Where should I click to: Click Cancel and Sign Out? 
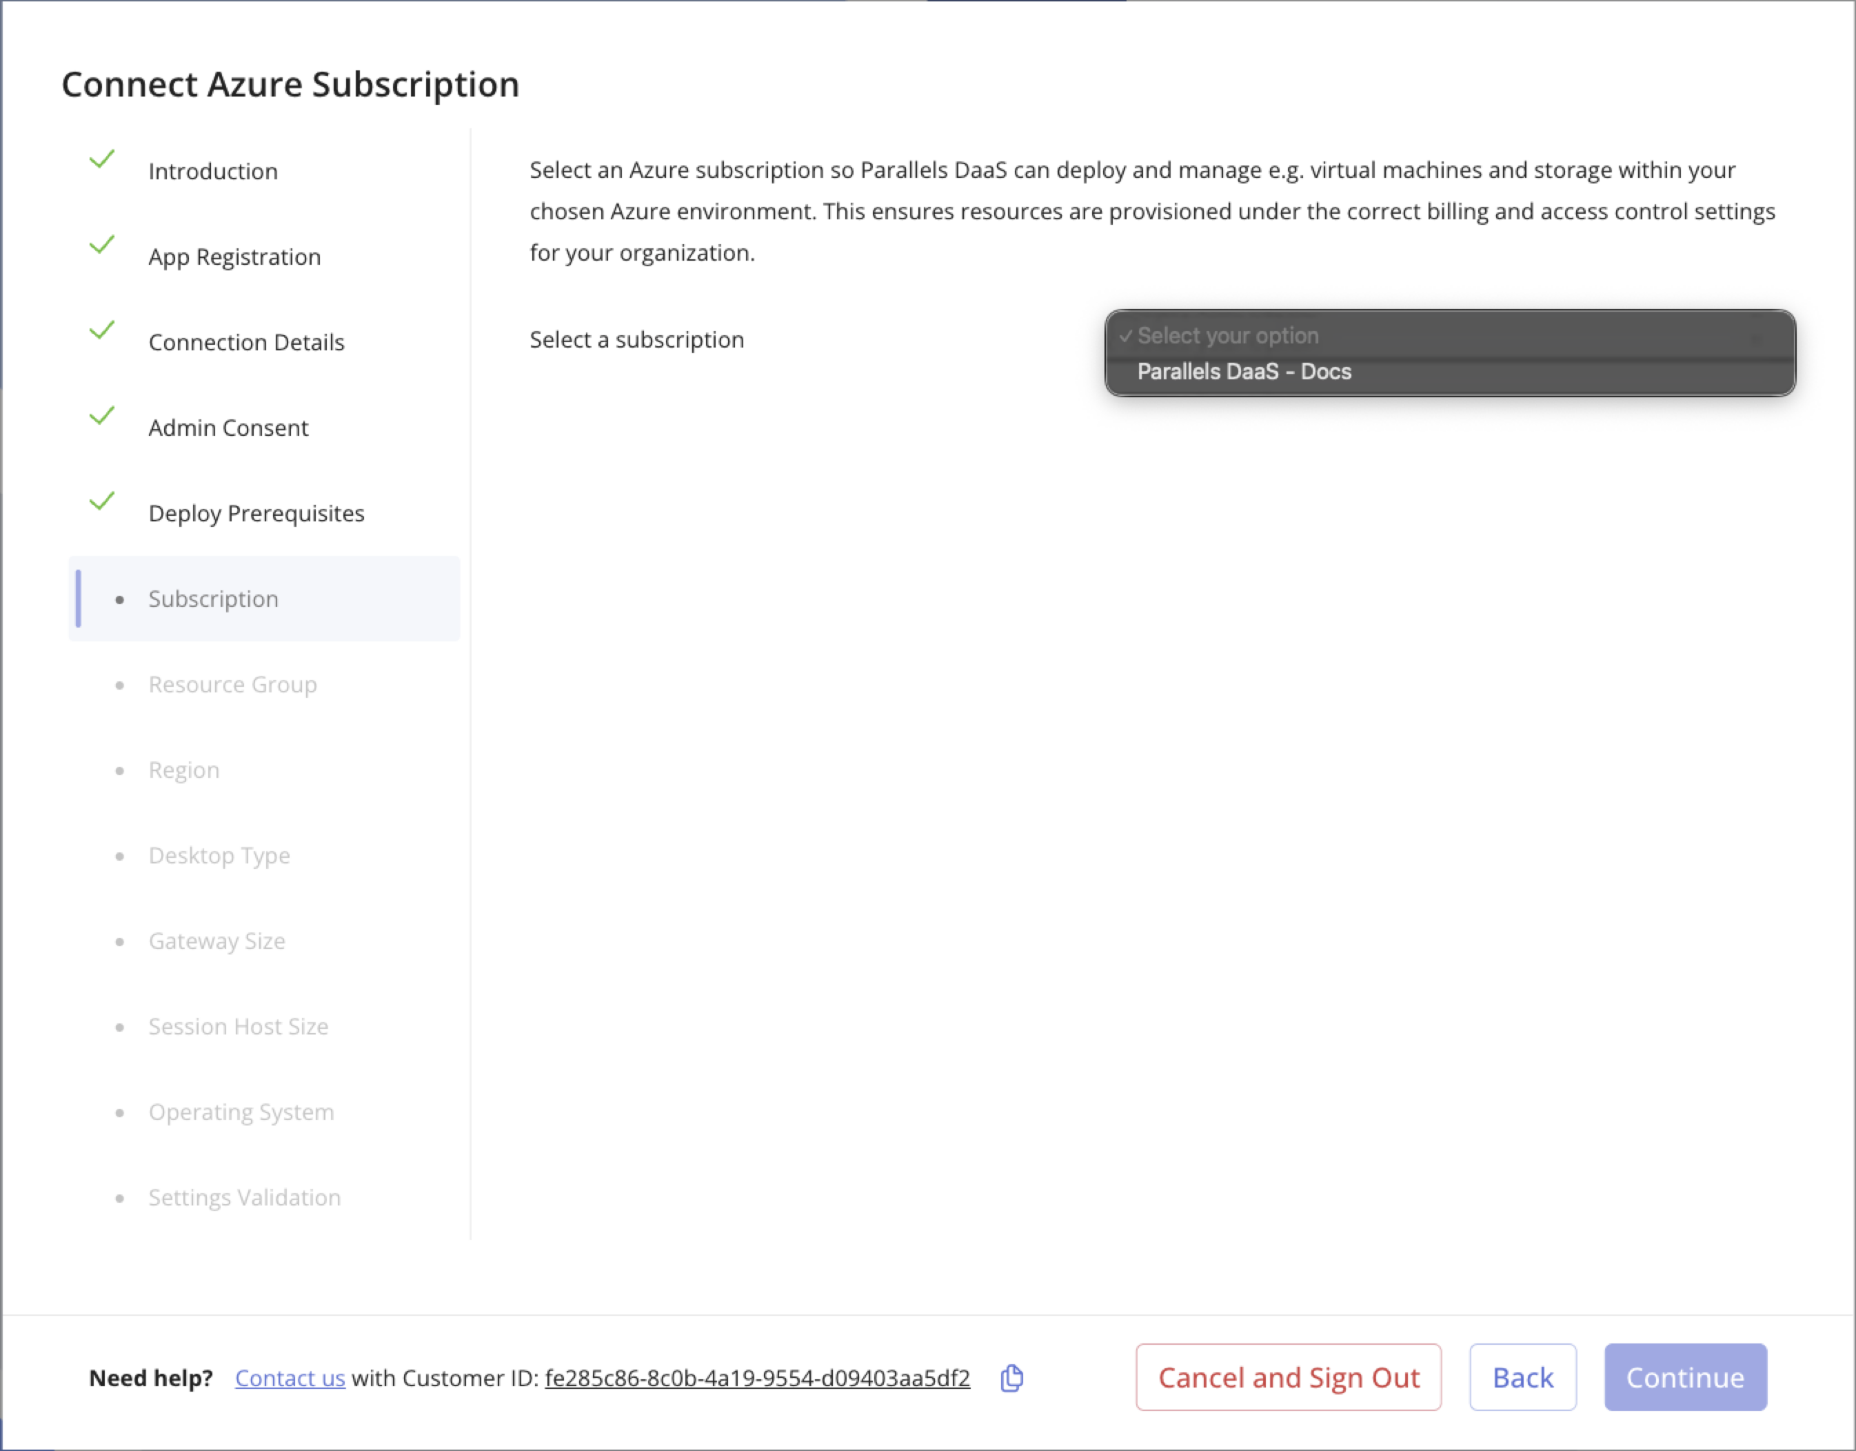click(1289, 1377)
